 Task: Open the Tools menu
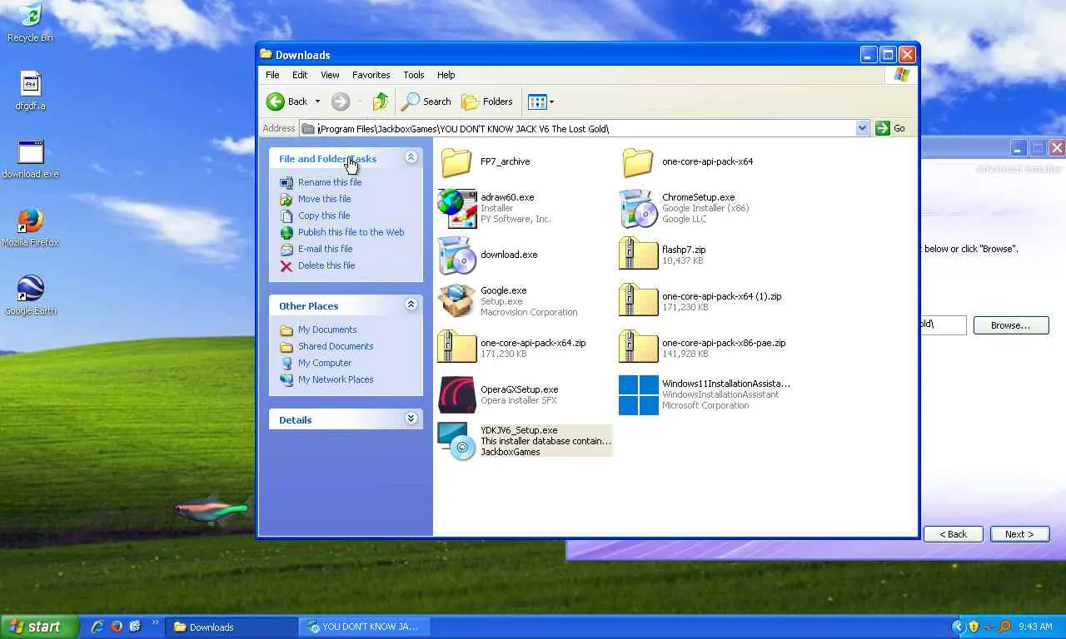[x=414, y=75]
